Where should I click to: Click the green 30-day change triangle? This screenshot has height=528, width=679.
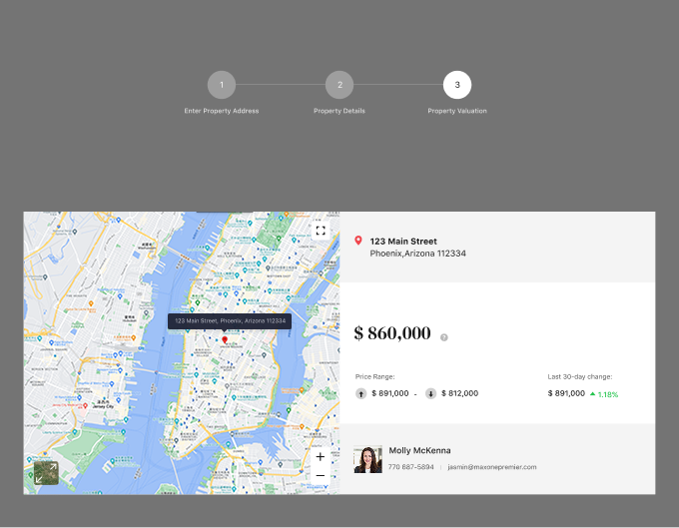pos(593,394)
